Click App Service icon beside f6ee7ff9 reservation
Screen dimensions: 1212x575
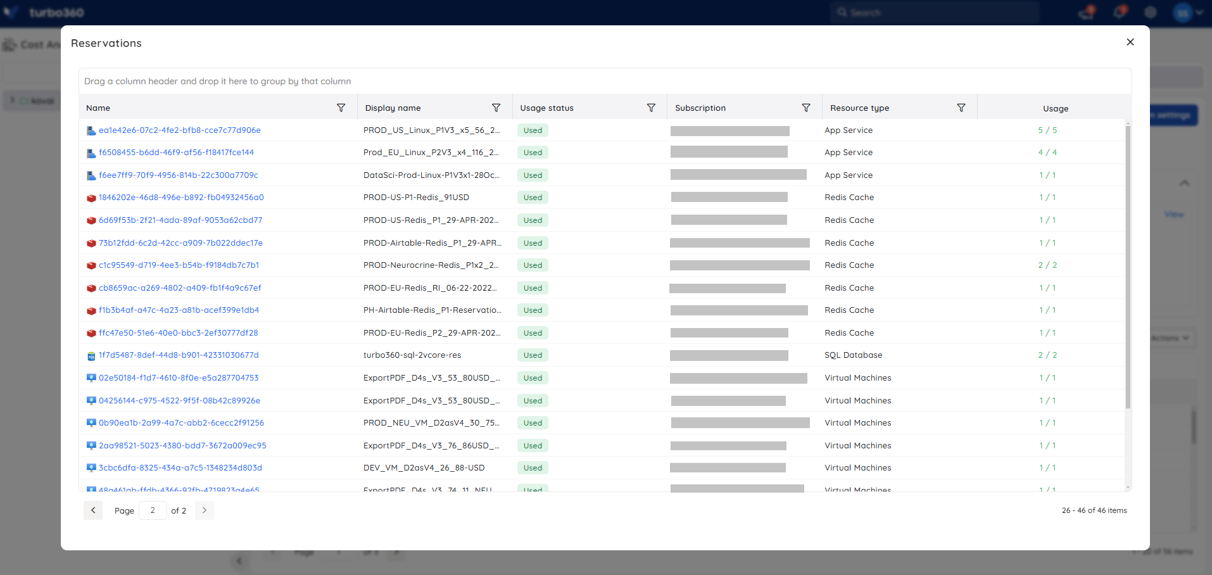pyautogui.click(x=91, y=175)
